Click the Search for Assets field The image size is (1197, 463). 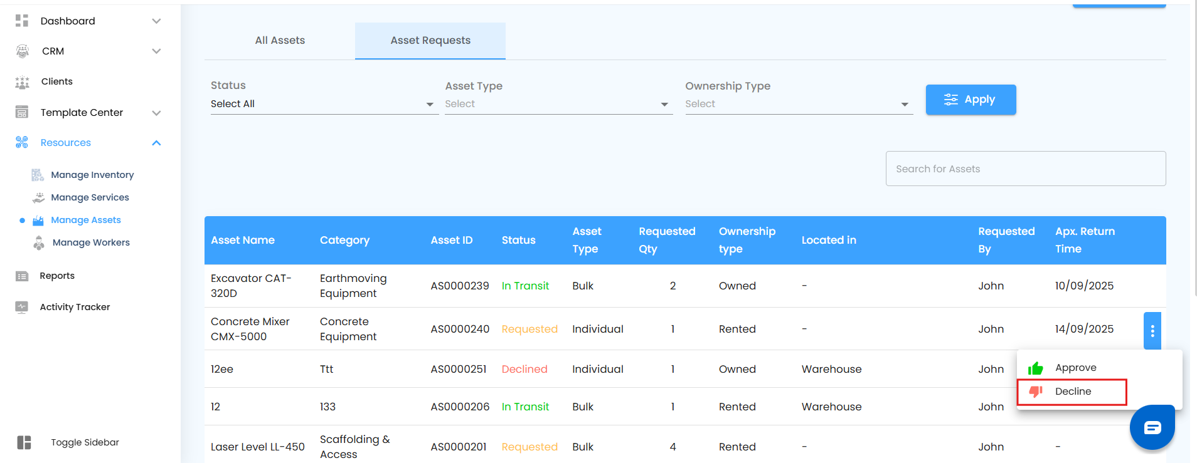1025,169
